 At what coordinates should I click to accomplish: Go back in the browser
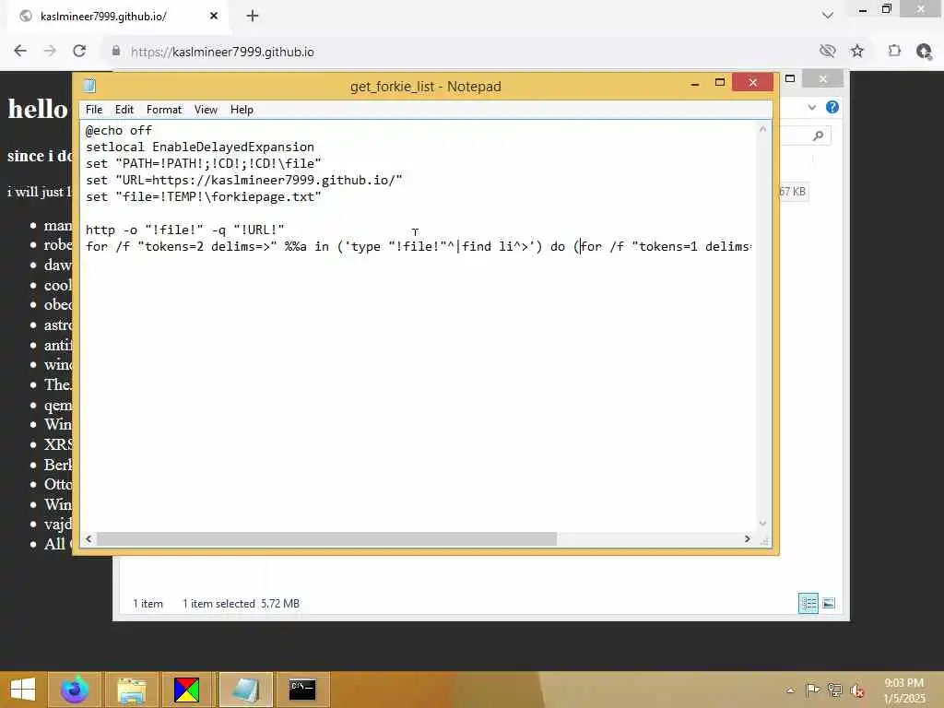pos(20,52)
